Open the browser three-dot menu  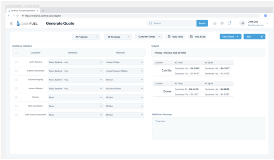(x=270, y=15)
